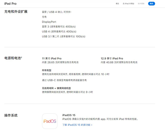Click the 内置 40.88 瓦时 battery text
Viewport: 165px width, 132px height.
point(119,62)
